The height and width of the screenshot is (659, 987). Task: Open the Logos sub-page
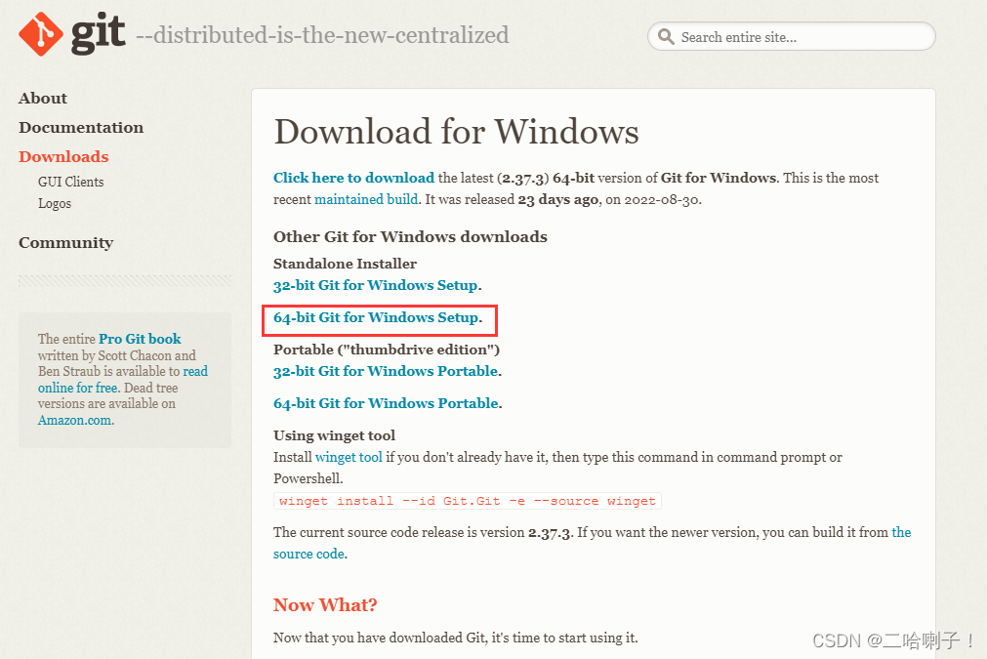click(x=55, y=203)
